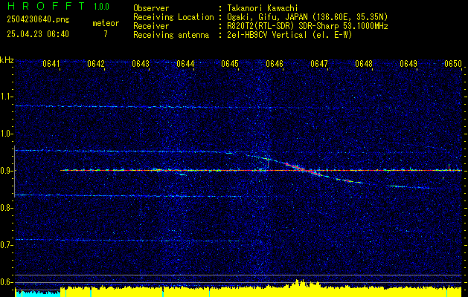
Task: Click the 'Receiving antenna' label
Action: [x=171, y=35]
